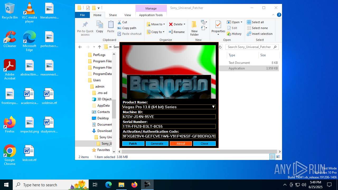Image resolution: width=338 pixels, height=190 pixels.
Task: Open the File menu in Explorer
Action: (x=82, y=15)
